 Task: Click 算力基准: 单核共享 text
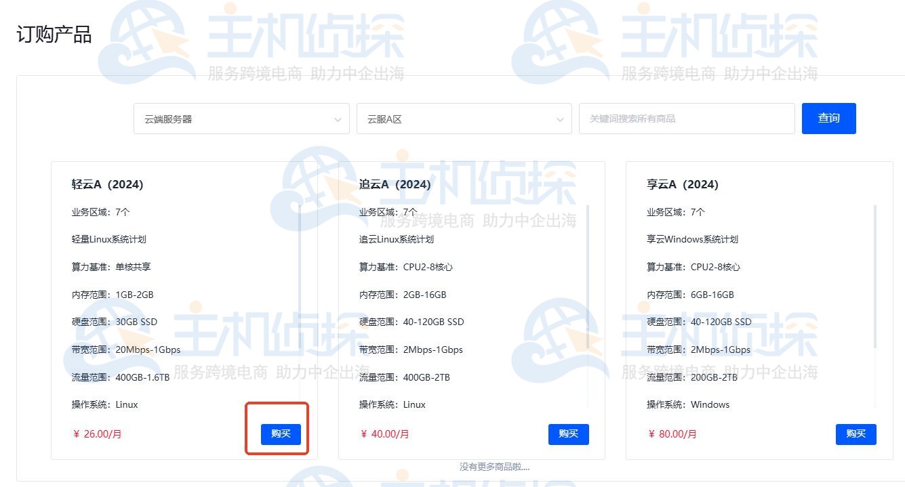[111, 267]
